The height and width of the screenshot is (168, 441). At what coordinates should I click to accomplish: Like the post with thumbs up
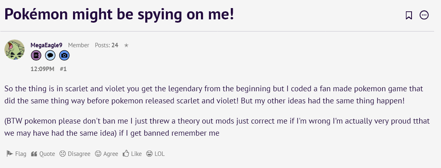[x=132, y=154]
